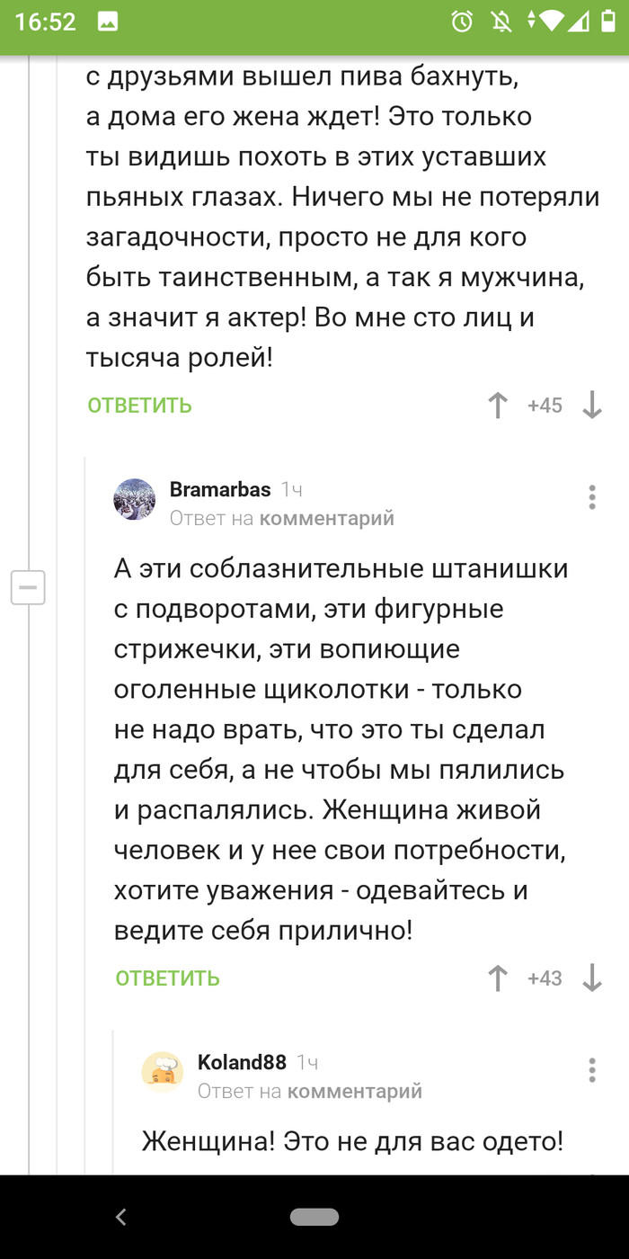The image size is (629, 1259).
Task: Tap the image notification icon in status bar
Action: coord(108,22)
